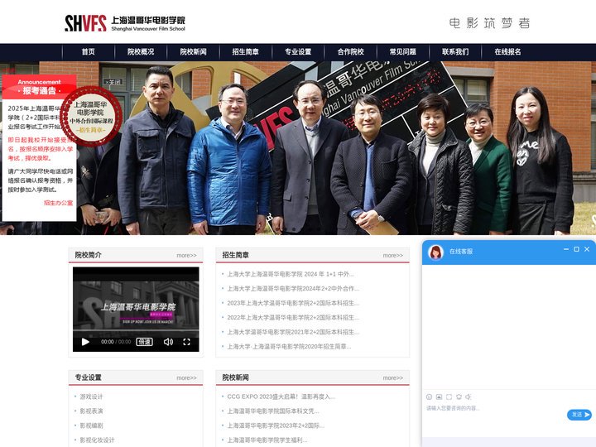Open 合作院校 navigation item

(350, 51)
